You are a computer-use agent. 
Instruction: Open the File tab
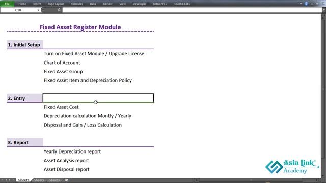coord(7,4)
